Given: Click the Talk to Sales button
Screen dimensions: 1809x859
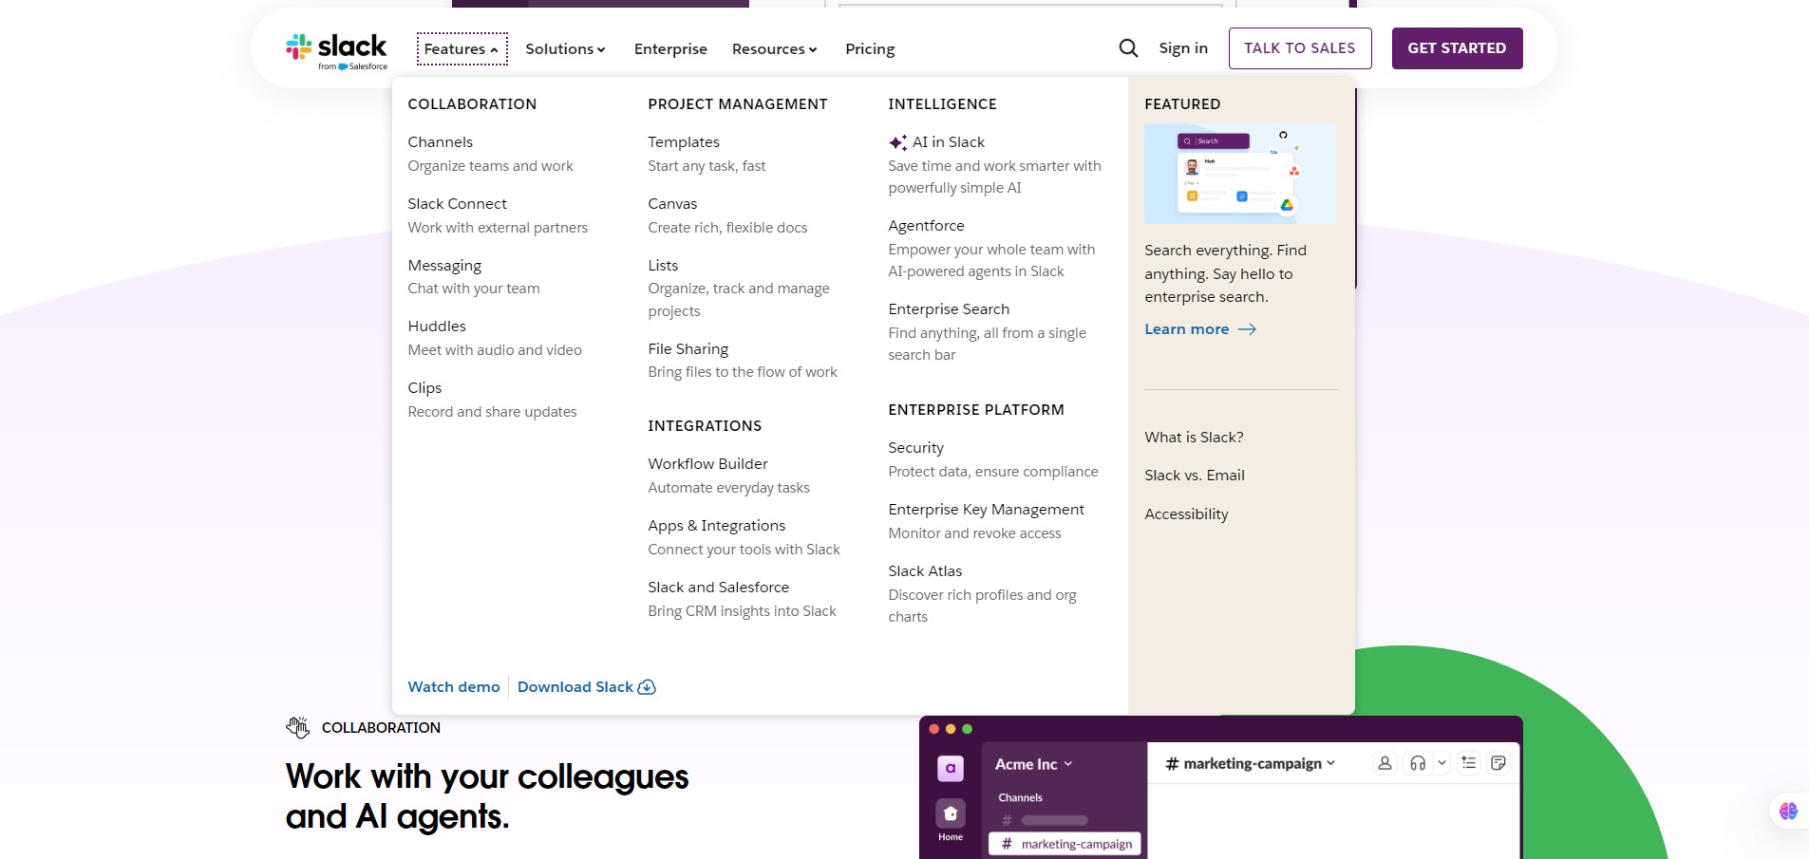Looking at the screenshot, I should 1300,48.
